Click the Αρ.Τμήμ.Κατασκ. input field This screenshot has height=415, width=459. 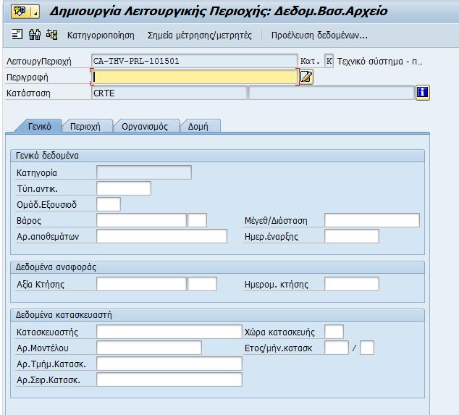tap(169, 364)
